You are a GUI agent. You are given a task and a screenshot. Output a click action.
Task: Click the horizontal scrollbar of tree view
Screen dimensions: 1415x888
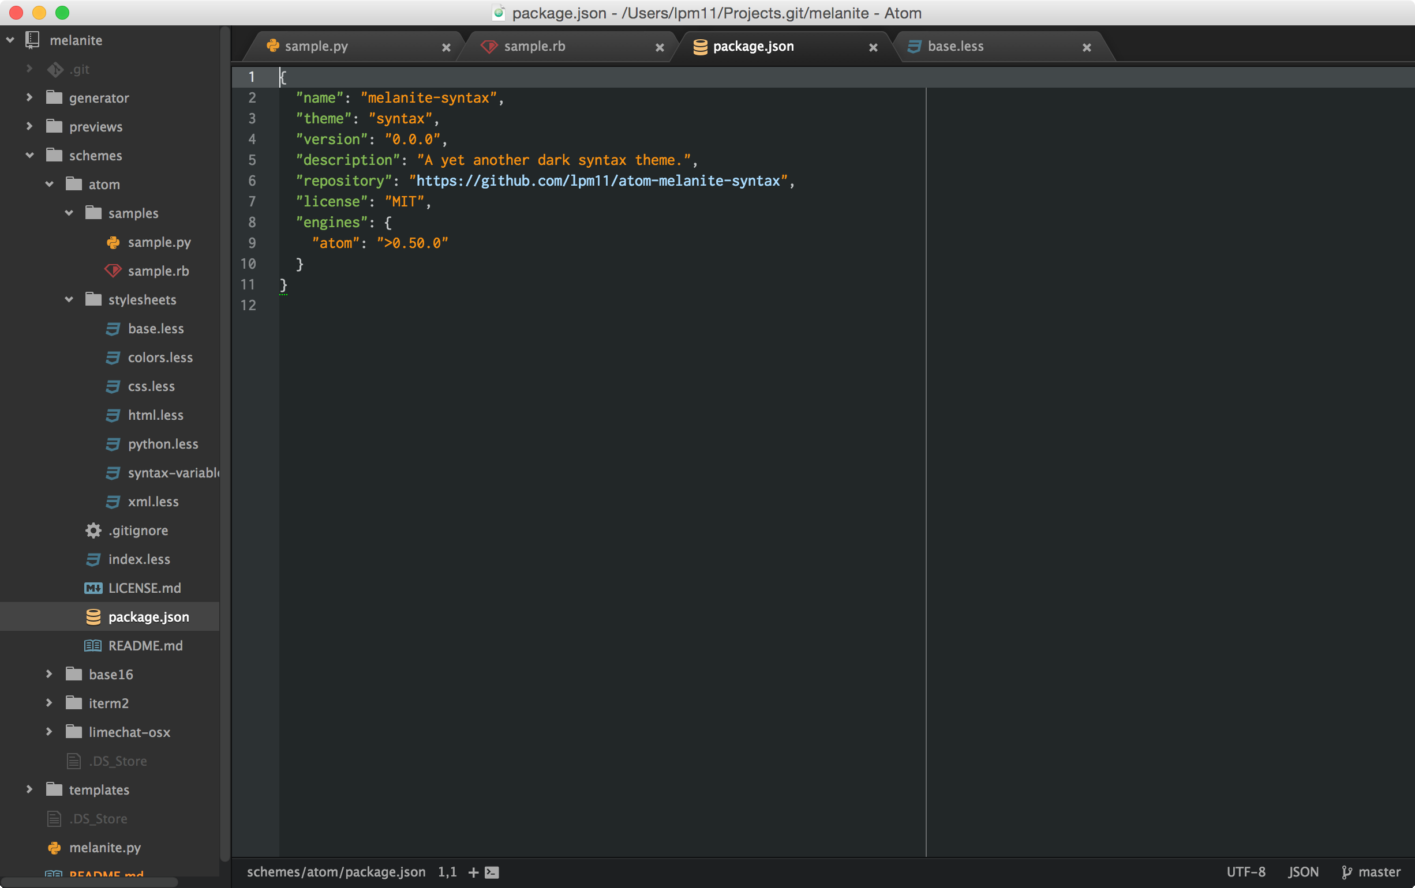(88, 882)
